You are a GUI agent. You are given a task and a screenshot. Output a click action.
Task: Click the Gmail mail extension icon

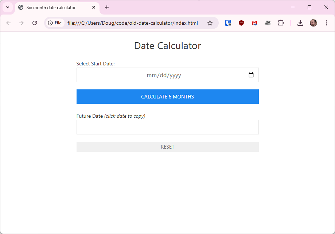tap(254, 23)
